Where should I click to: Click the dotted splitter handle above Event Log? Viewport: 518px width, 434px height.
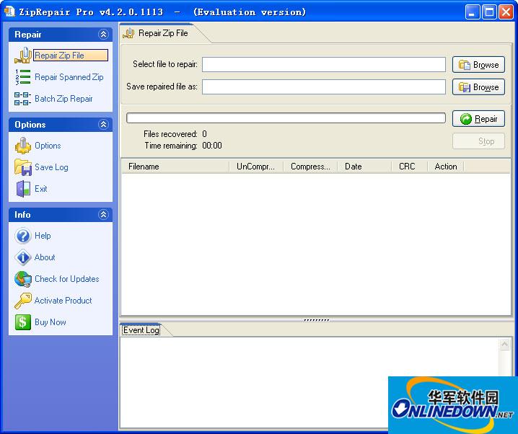click(316, 320)
